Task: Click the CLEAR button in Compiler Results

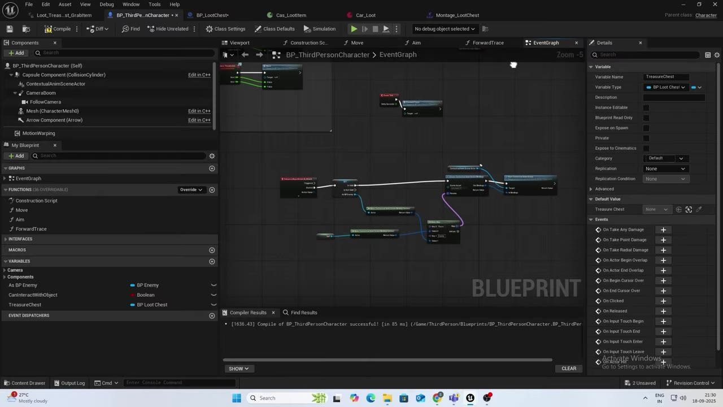Action: [x=569, y=369]
